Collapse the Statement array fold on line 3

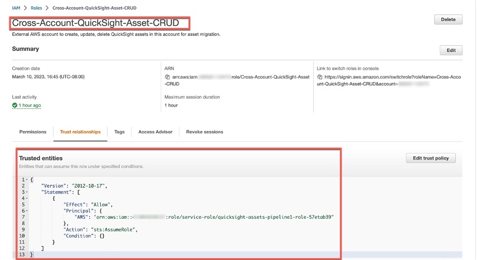27,192
